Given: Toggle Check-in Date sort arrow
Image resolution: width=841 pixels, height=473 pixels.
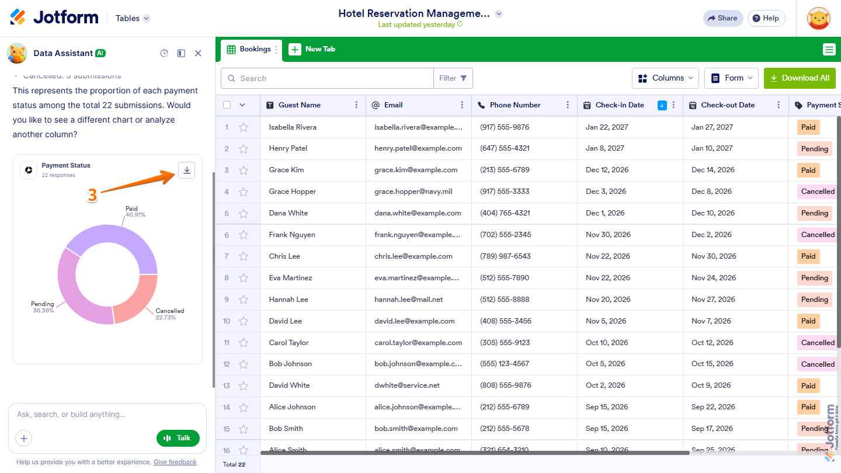Looking at the screenshot, I should pyautogui.click(x=662, y=105).
